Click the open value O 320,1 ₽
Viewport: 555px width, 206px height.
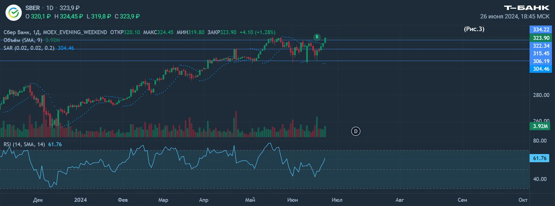38,16
